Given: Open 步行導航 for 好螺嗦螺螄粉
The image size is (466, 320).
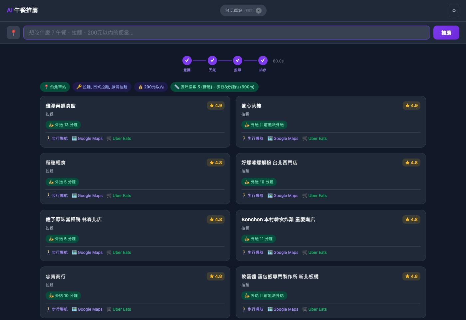Looking at the screenshot, I should coord(253,196).
